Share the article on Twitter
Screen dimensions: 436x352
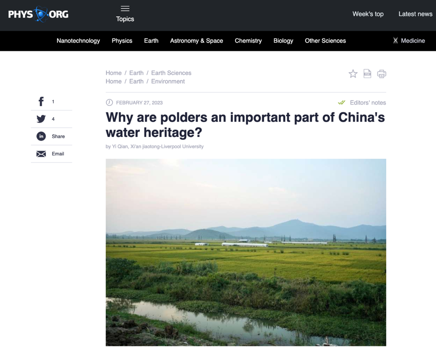(41, 119)
